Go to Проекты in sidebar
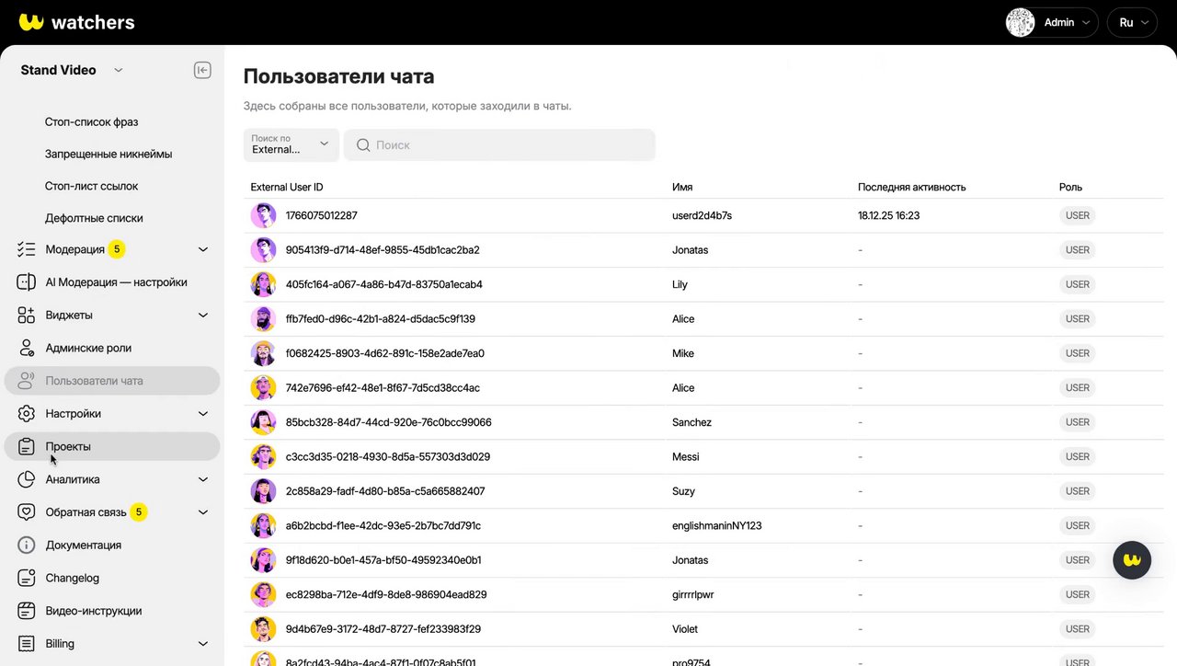Screen dimensions: 1177x666 112,447
